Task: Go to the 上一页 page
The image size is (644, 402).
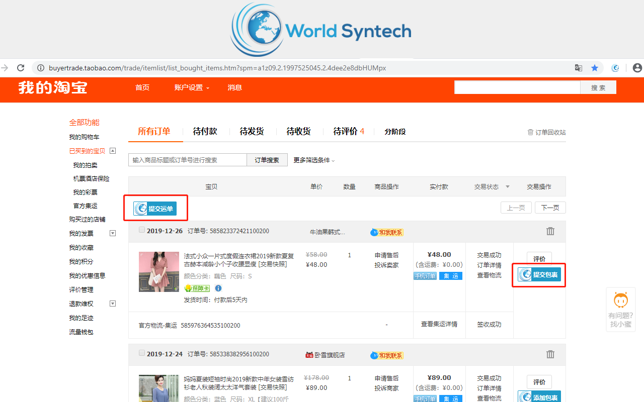Action: [x=516, y=208]
